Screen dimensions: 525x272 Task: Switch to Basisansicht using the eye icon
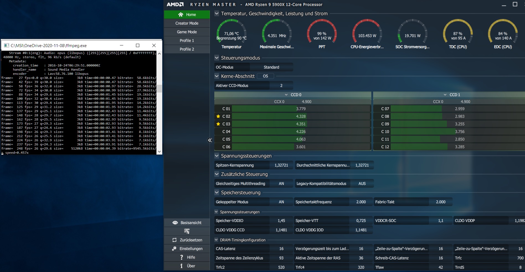click(175, 223)
